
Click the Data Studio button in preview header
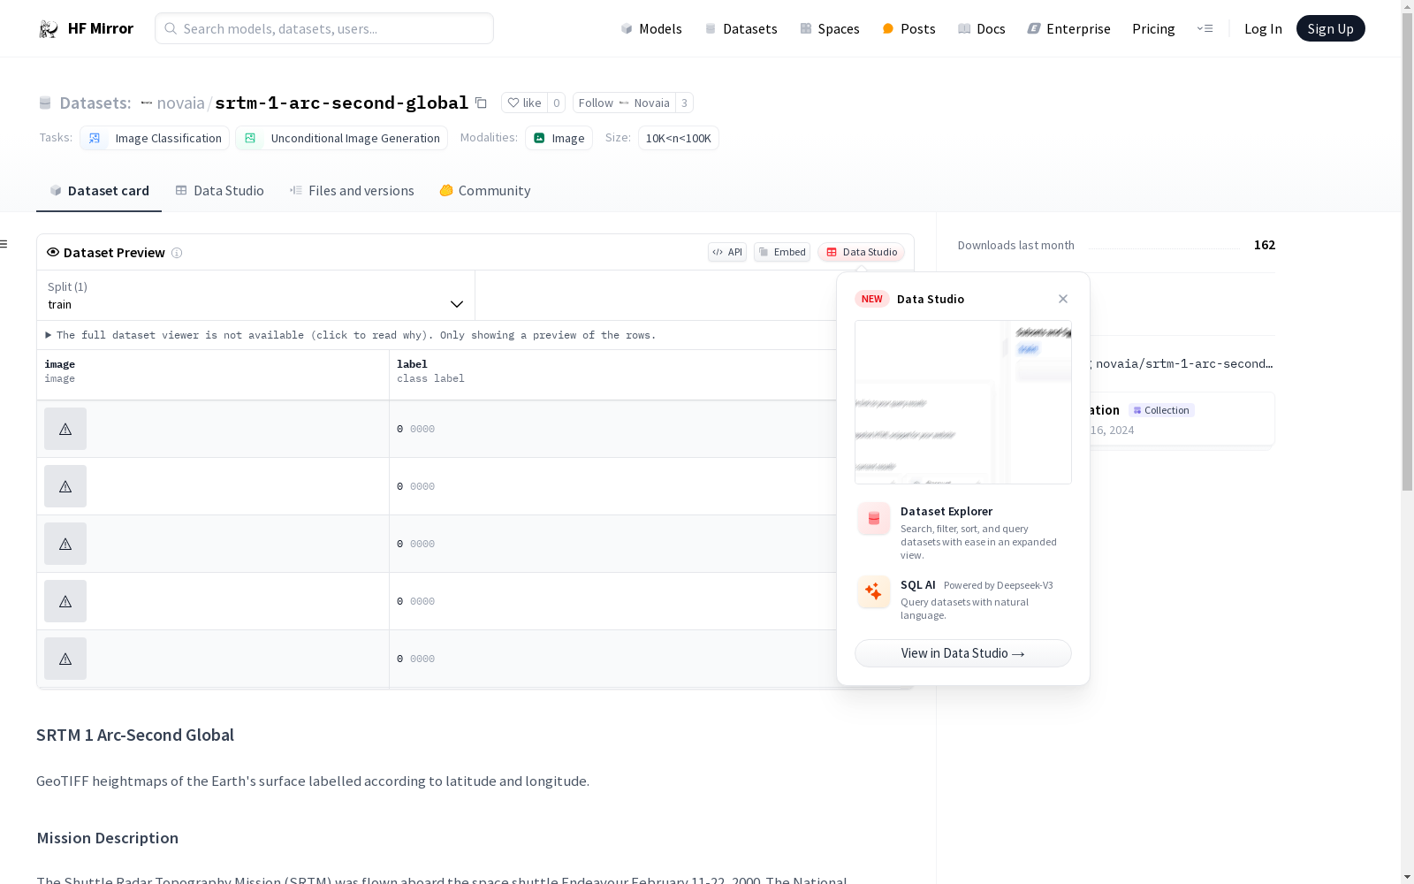pos(862,252)
